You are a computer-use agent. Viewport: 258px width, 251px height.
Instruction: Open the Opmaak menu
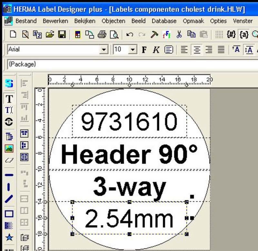click(x=193, y=21)
